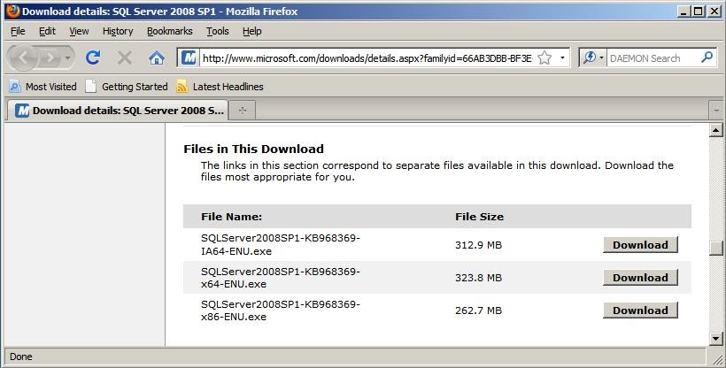726x368 pixels.
Task: Download the x64-ENU.exe file
Action: [x=640, y=278]
